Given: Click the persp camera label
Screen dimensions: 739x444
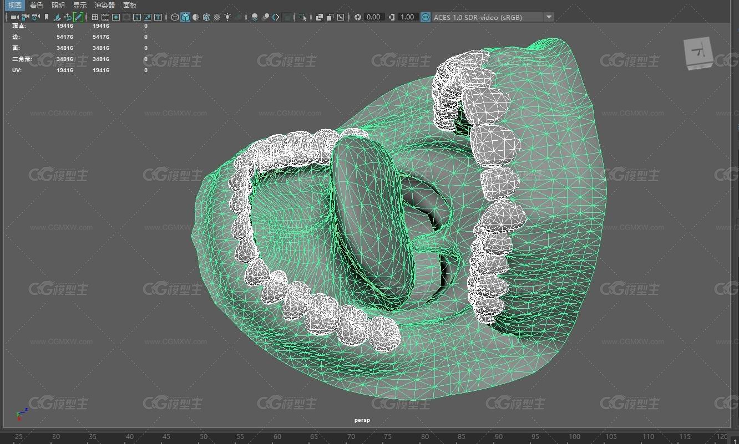Looking at the screenshot, I should click(x=362, y=420).
